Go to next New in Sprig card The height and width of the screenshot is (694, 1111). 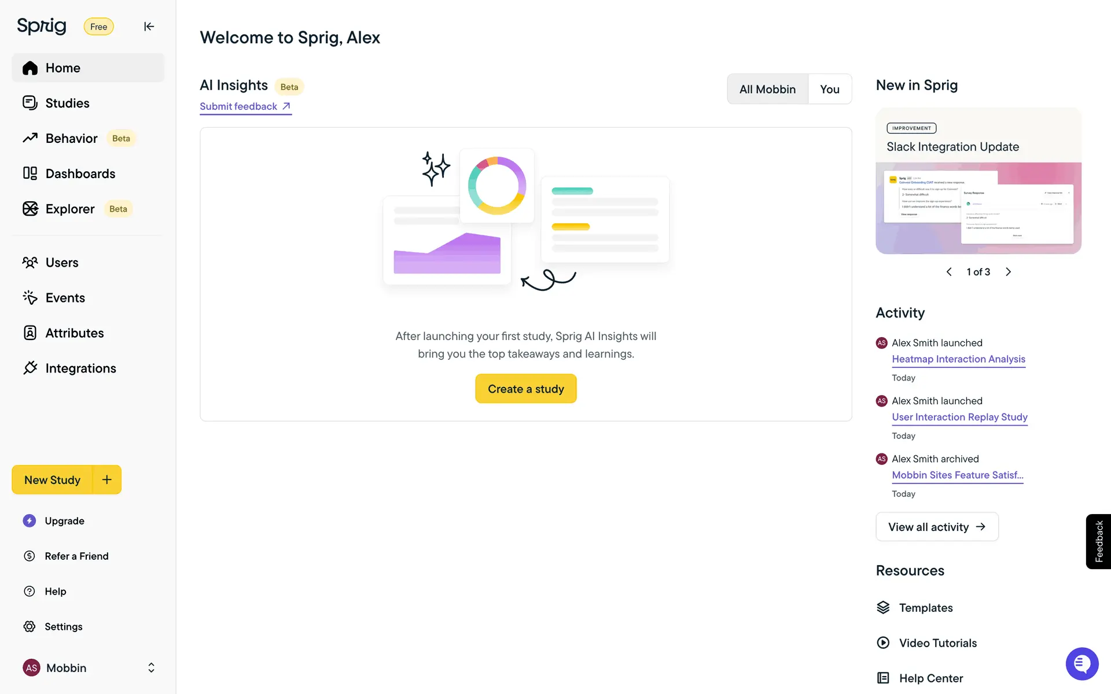(1009, 272)
